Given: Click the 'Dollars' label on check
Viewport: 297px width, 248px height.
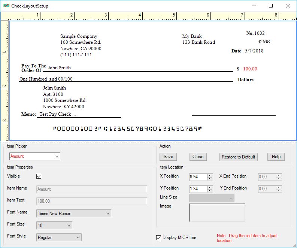Looking at the screenshot, I should 245,80.
